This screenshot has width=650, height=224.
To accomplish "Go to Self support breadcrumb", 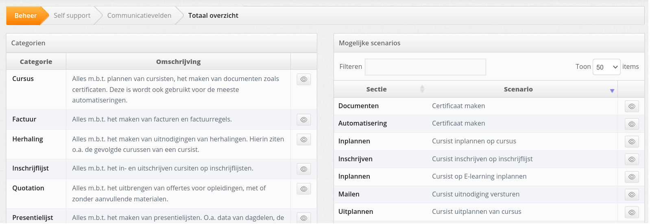I will point(72,15).
